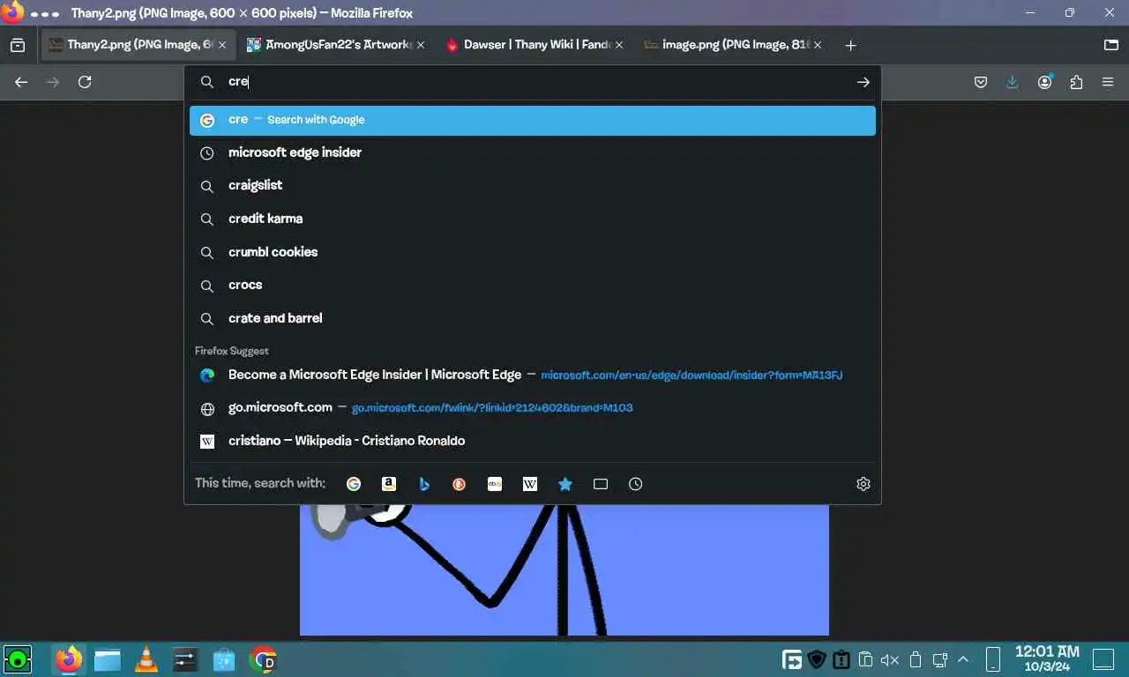Search this time with Amazon icon
The image size is (1129, 677).
point(389,484)
